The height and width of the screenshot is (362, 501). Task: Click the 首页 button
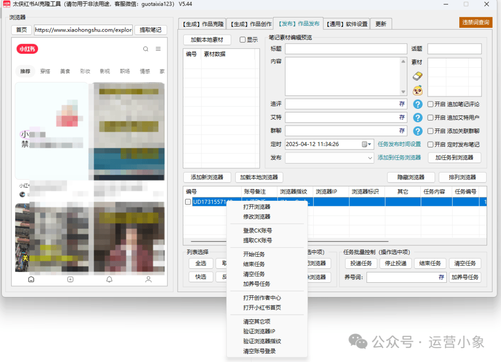pyautogui.click(x=21, y=30)
